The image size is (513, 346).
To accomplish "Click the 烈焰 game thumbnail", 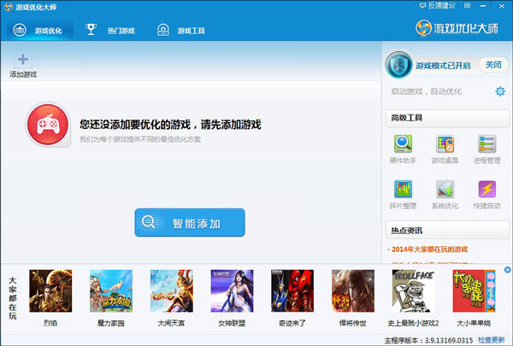I will (x=50, y=295).
